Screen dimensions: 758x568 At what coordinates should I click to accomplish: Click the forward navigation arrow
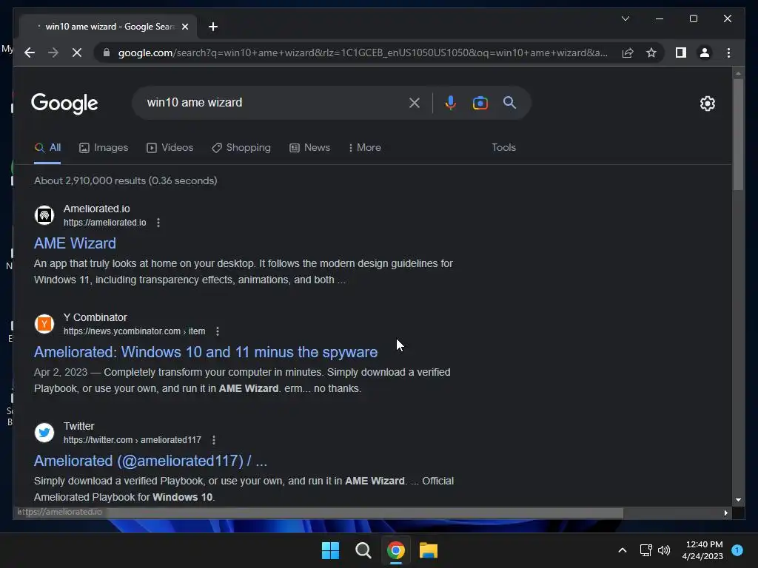[x=53, y=53]
